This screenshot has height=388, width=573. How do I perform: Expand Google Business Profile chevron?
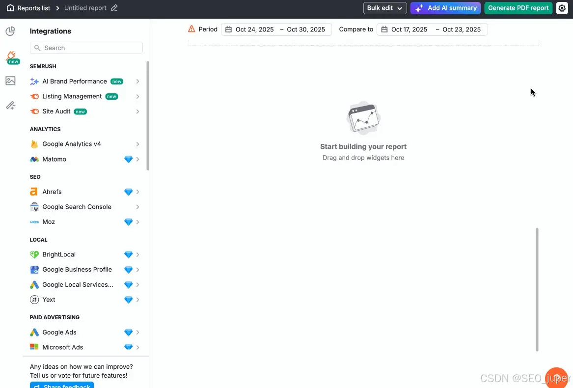(x=138, y=270)
